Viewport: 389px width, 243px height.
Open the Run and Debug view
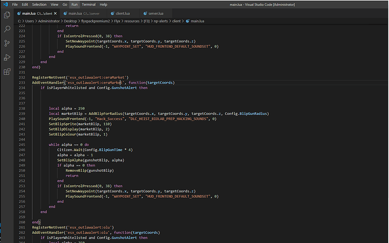pos(7,57)
